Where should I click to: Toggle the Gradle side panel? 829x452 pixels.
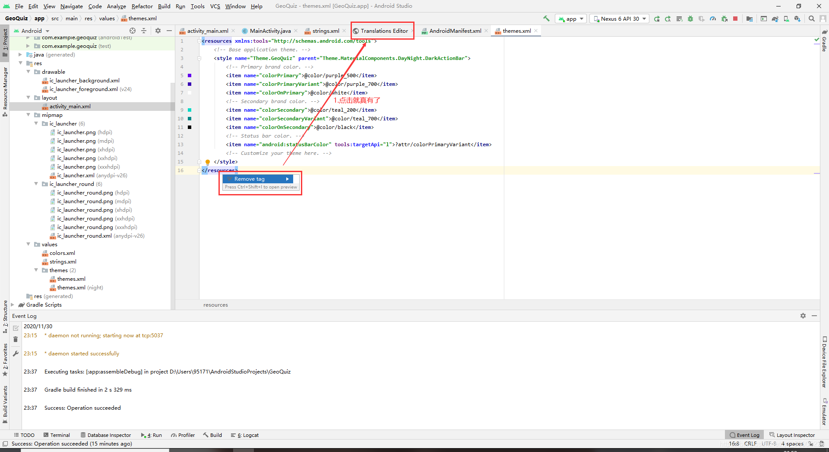[824, 41]
